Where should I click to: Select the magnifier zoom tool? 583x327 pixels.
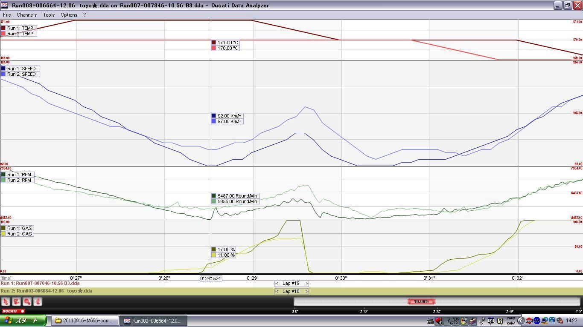pos(27,301)
